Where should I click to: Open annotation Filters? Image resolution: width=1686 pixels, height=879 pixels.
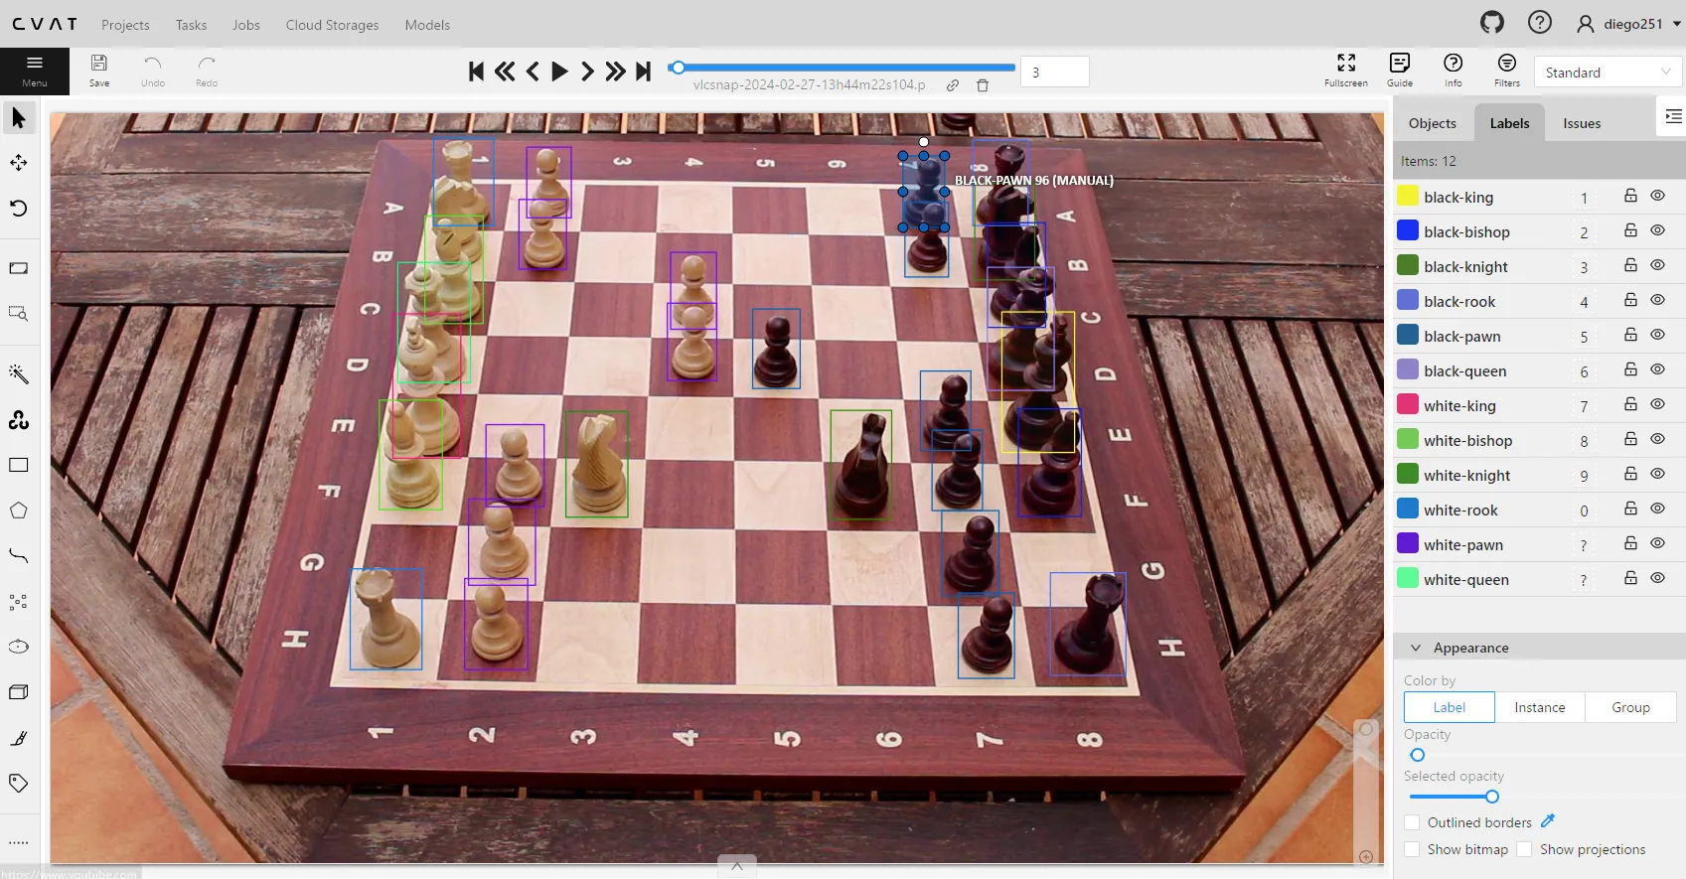tap(1507, 71)
